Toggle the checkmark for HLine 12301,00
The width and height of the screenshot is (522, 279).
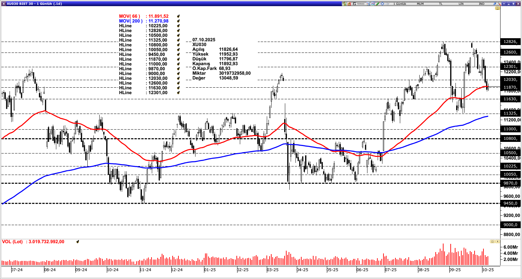(x=178, y=93)
